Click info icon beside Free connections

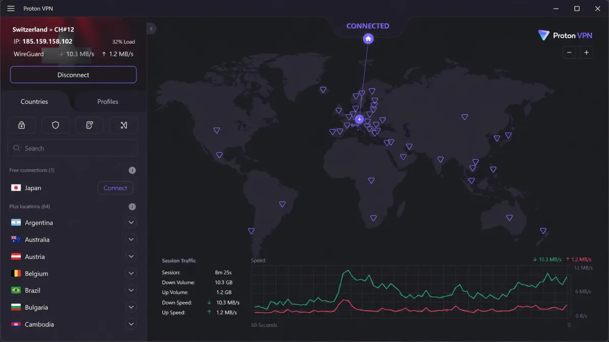(132, 170)
